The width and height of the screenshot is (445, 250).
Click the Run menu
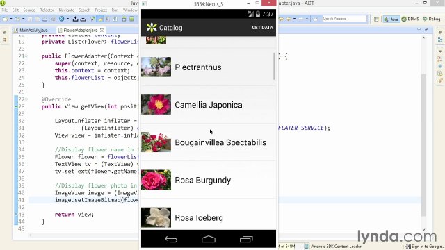(x=115, y=10)
